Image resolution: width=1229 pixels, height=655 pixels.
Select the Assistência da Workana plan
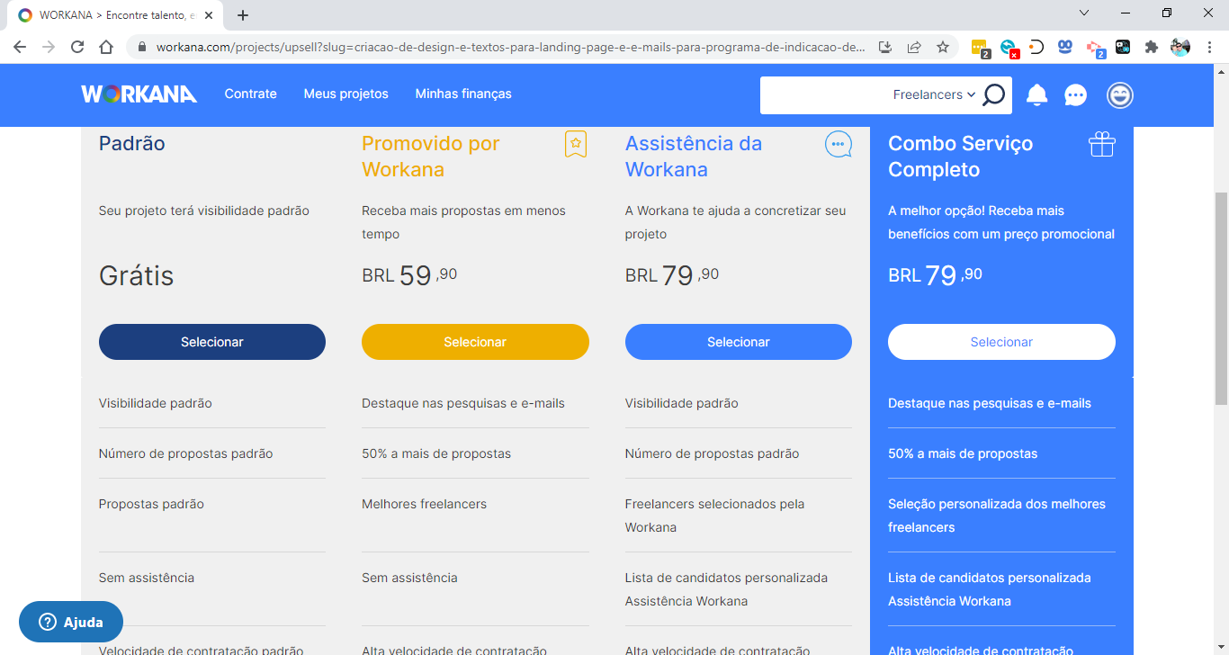[739, 342]
